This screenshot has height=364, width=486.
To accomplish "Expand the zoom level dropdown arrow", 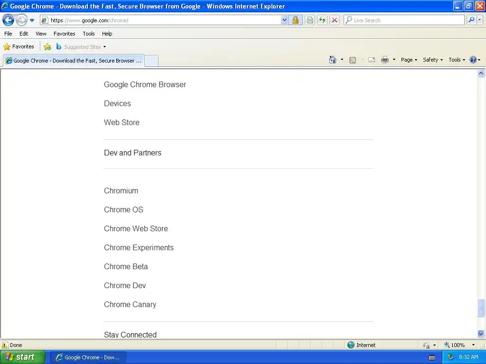I will 473,345.
